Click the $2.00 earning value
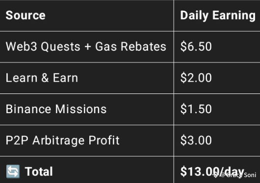The width and height of the screenshot is (260, 183). 196,78
